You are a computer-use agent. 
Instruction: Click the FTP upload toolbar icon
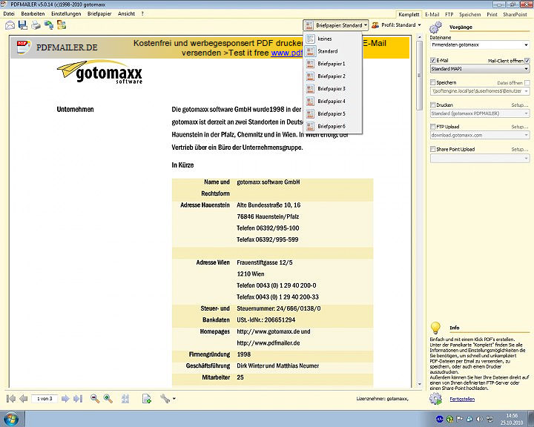[49, 25]
